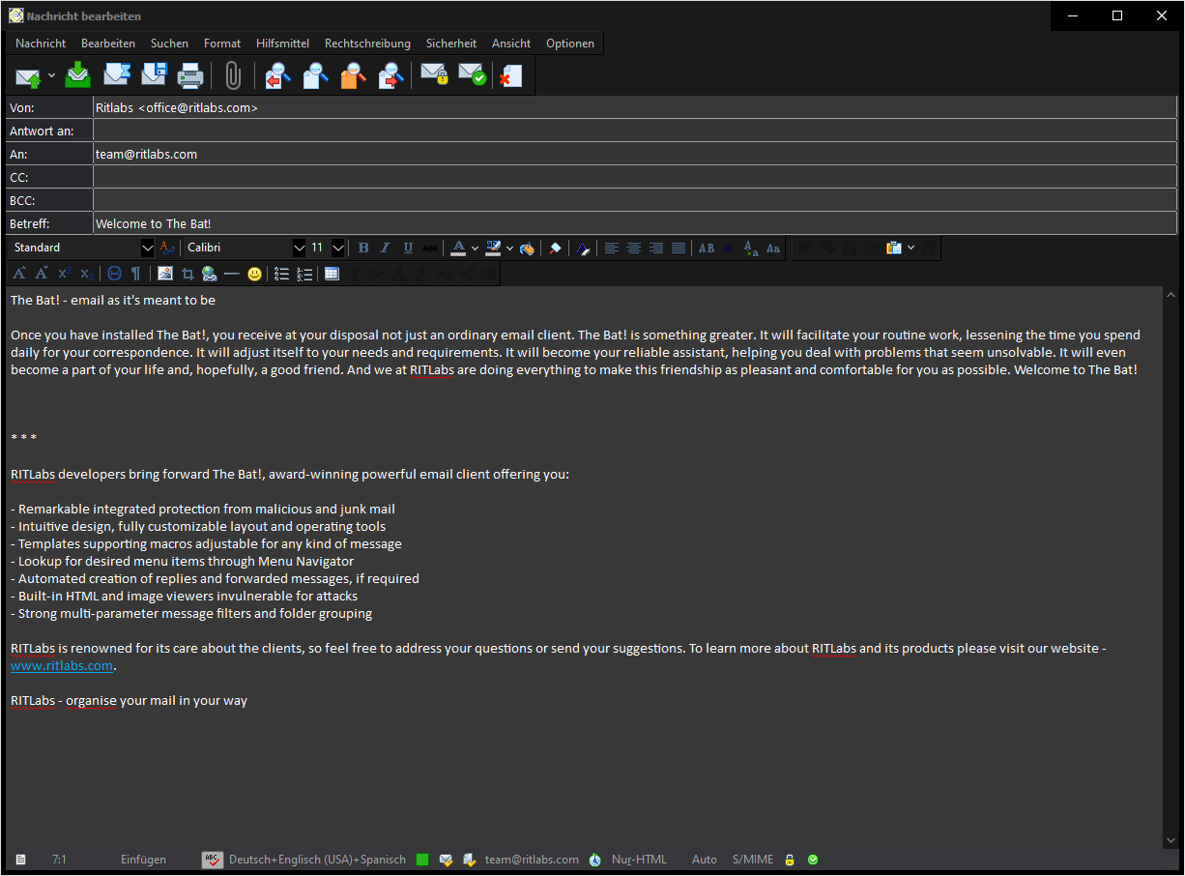This screenshot has height=876, width=1185.
Task: Open the paste options dropdown arrow
Action: (x=910, y=248)
